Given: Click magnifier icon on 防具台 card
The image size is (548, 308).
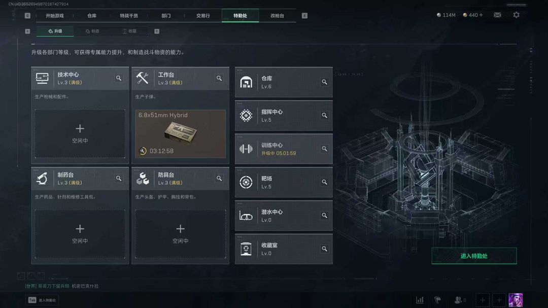Looking at the screenshot, I should (x=219, y=178).
